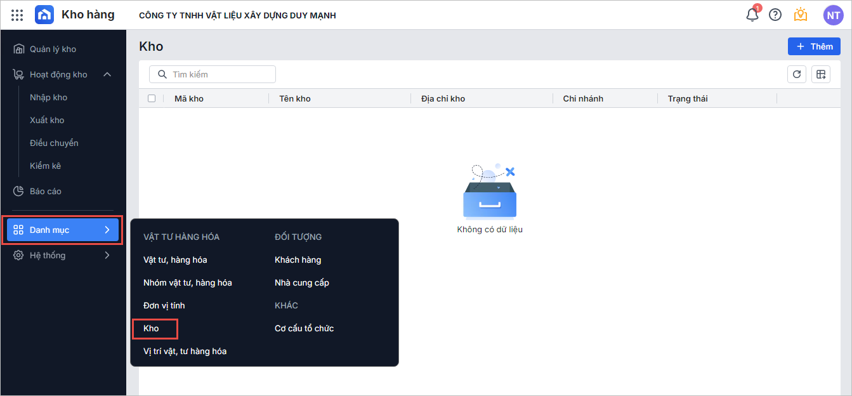Choose Nhà cung cấp from the flyout menu
The image size is (852, 396).
(x=302, y=282)
